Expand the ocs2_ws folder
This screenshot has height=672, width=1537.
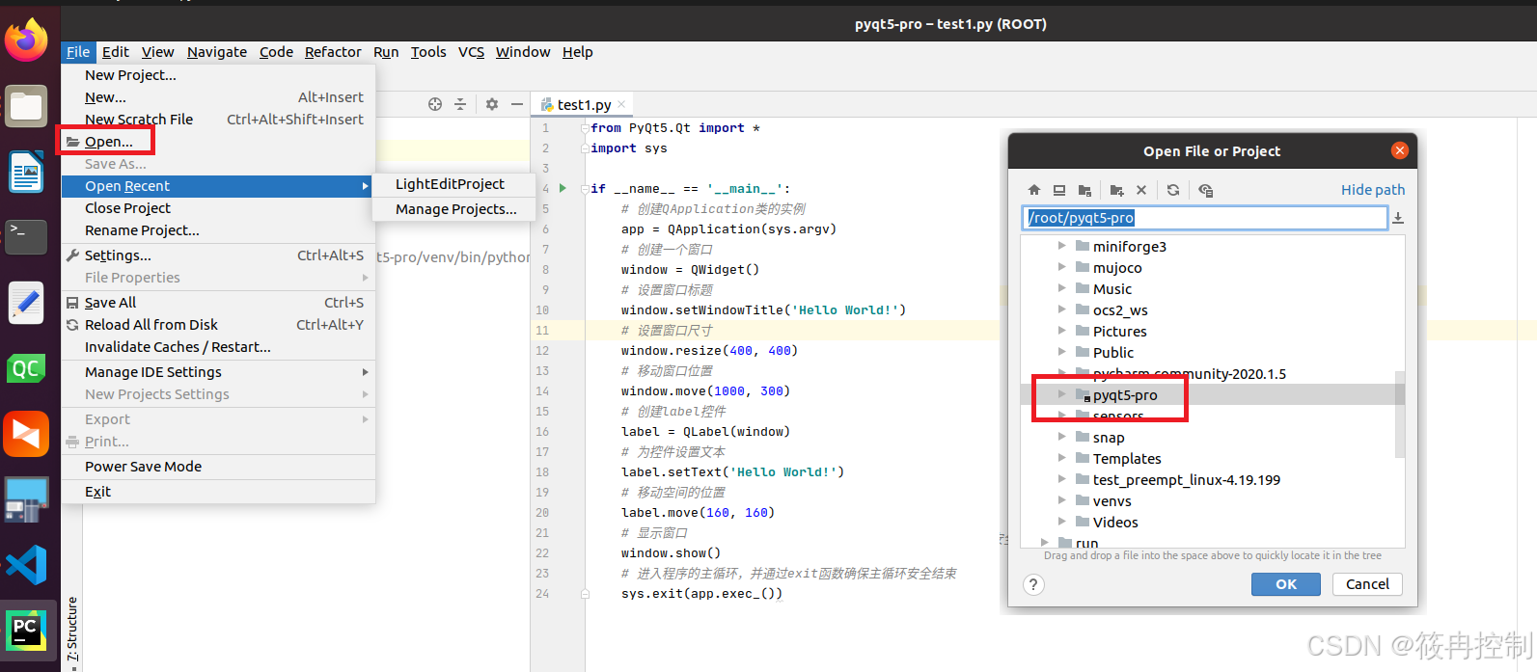pyautogui.click(x=1061, y=309)
